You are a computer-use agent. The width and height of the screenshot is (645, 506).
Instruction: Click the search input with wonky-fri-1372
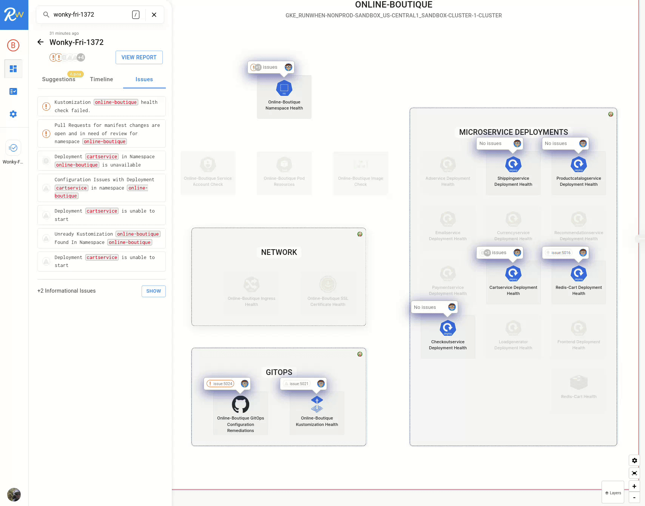click(x=91, y=15)
